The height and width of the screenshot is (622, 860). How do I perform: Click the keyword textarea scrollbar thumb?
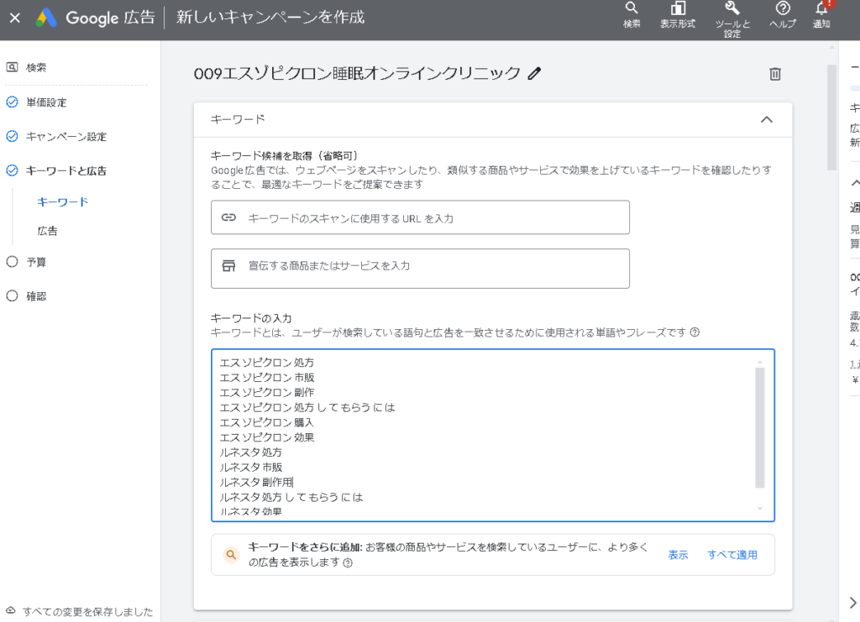click(759, 427)
